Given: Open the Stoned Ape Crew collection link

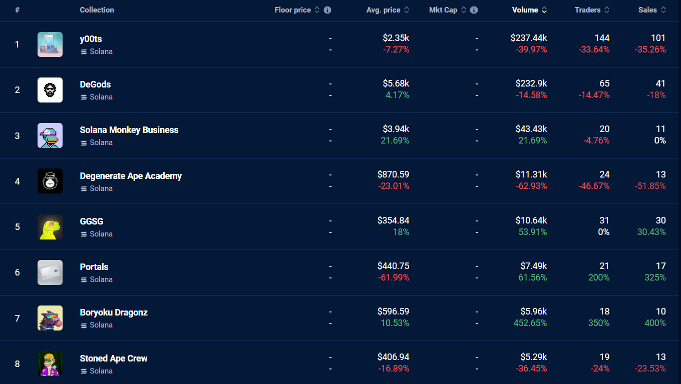Looking at the screenshot, I should [x=114, y=358].
